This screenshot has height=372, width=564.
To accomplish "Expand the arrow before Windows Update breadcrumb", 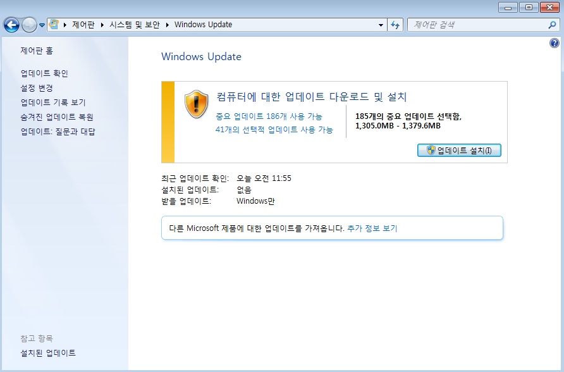I will 168,25.
